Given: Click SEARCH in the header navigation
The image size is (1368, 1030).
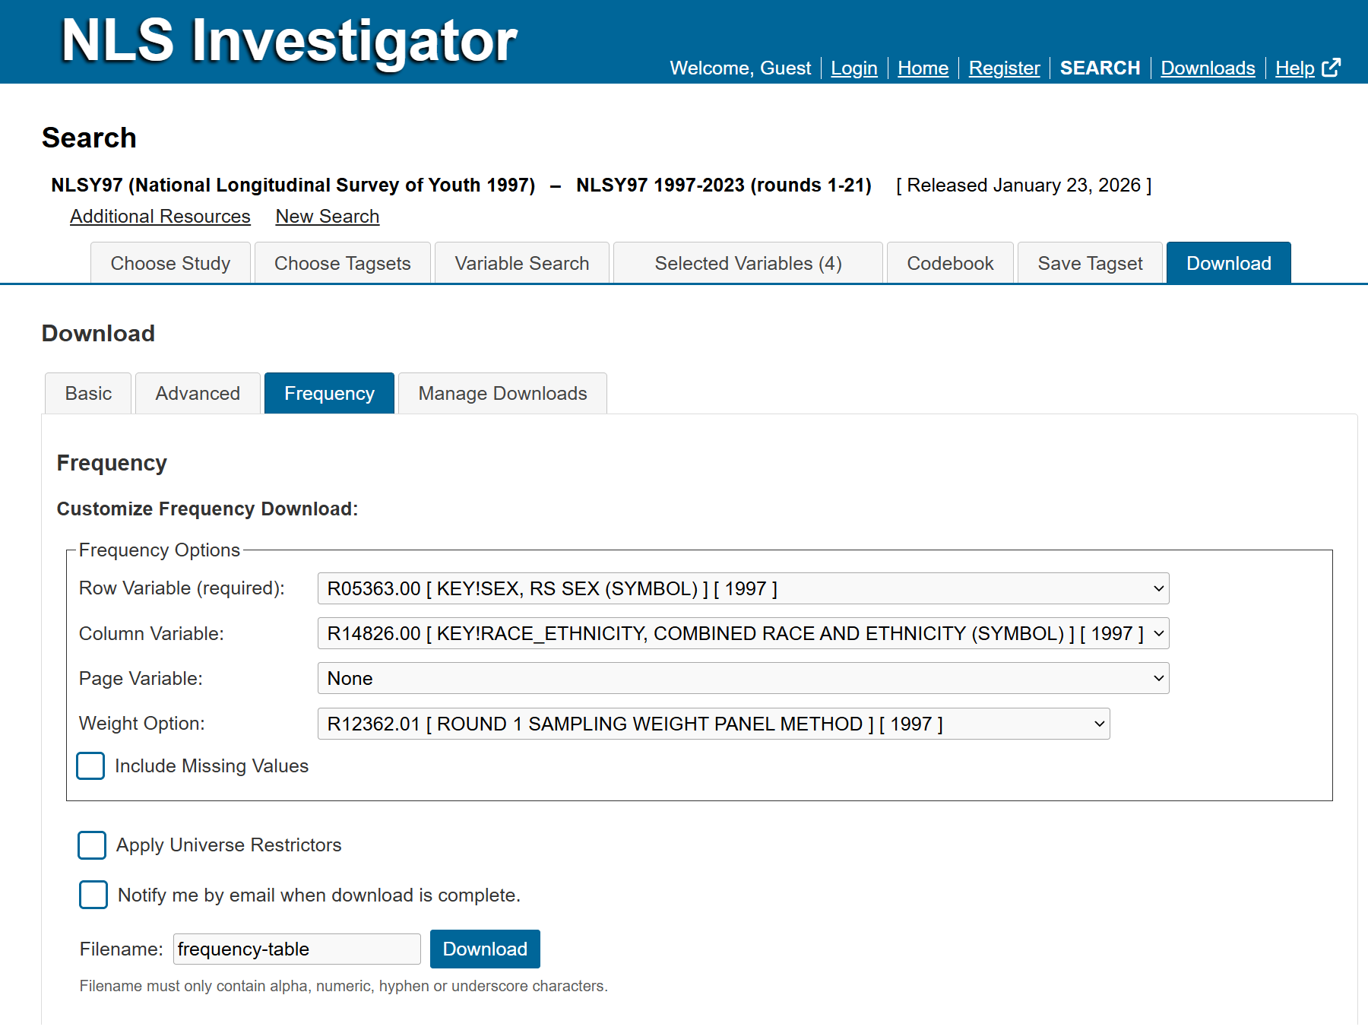Looking at the screenshot, I should (x=1100, y=68).
